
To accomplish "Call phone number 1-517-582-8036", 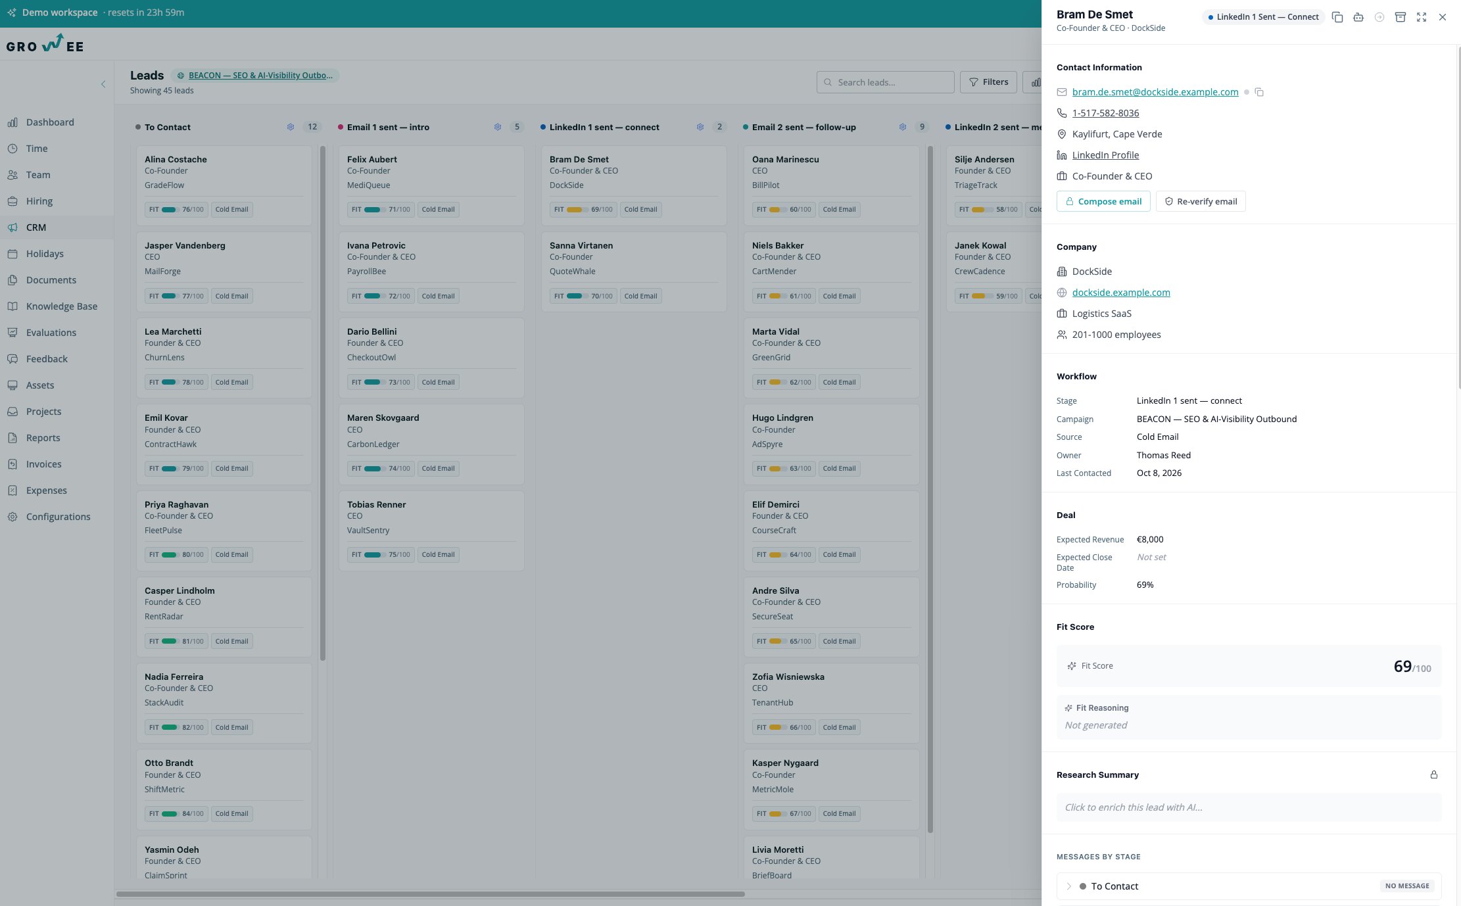I will tap(1105, 113).
